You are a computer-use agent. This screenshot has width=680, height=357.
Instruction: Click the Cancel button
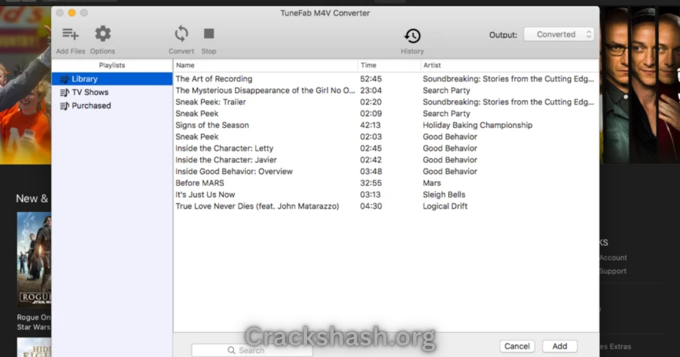517,346
